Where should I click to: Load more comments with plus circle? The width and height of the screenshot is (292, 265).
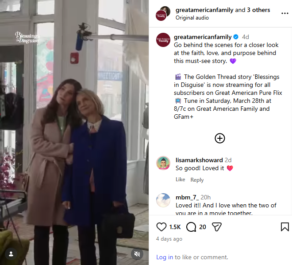pyautogui.click(x=220, y=138)
